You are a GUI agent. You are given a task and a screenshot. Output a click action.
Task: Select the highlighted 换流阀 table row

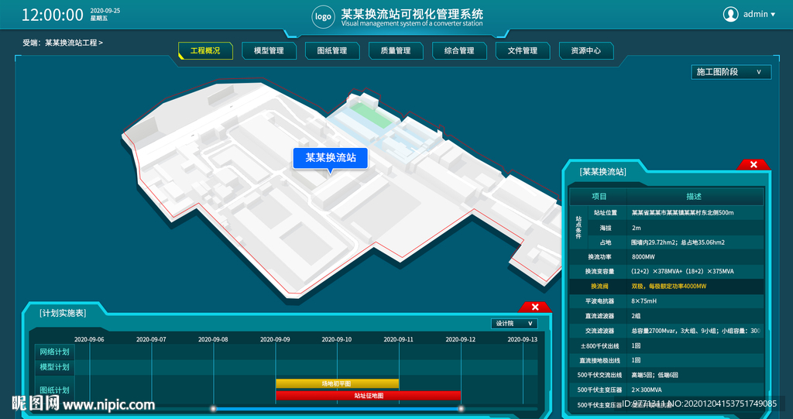[x=666, y=286]
